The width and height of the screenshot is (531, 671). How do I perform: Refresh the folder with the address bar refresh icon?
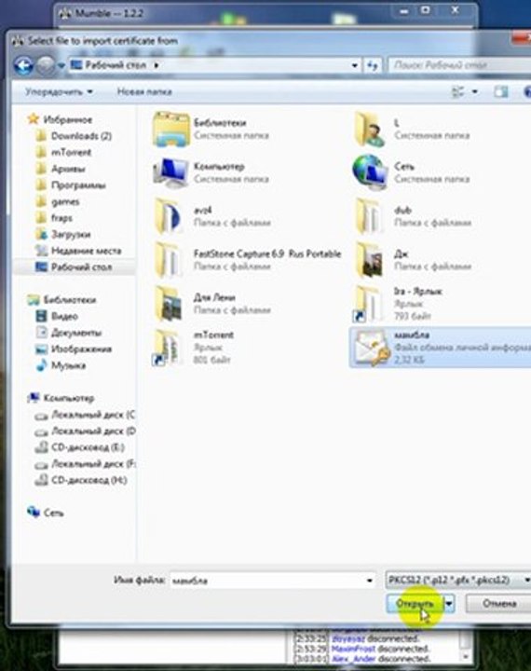click(x=373, y=65)
